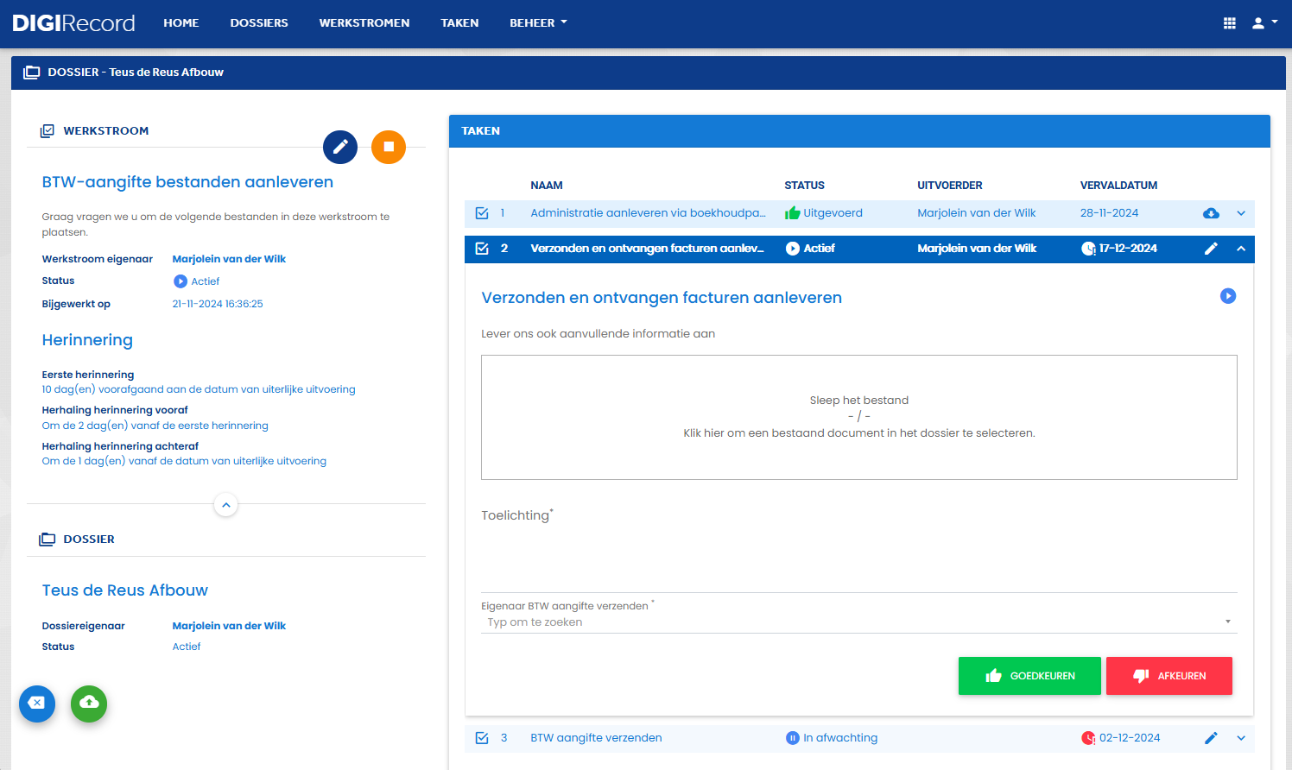
Task: Click the green cloud upload button
Action: [89, 704]
